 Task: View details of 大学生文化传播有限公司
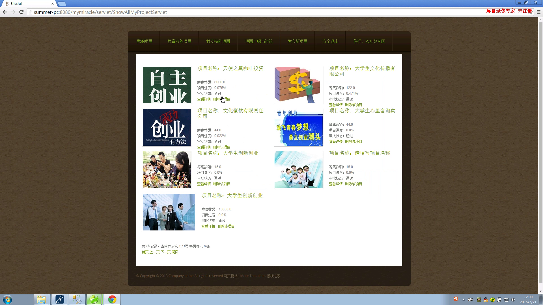(x=336, y=105)
